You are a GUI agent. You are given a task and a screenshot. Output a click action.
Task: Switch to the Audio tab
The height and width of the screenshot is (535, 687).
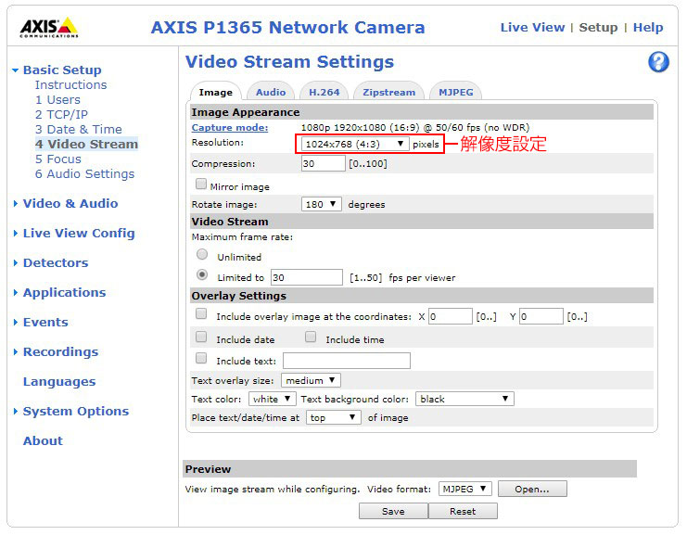(271, 92)
